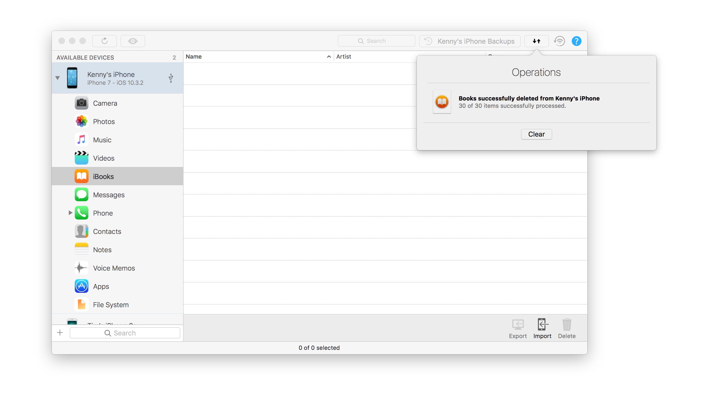Click the Videos menu item
This screenshot has height=404, width=727.
[104, 158]
